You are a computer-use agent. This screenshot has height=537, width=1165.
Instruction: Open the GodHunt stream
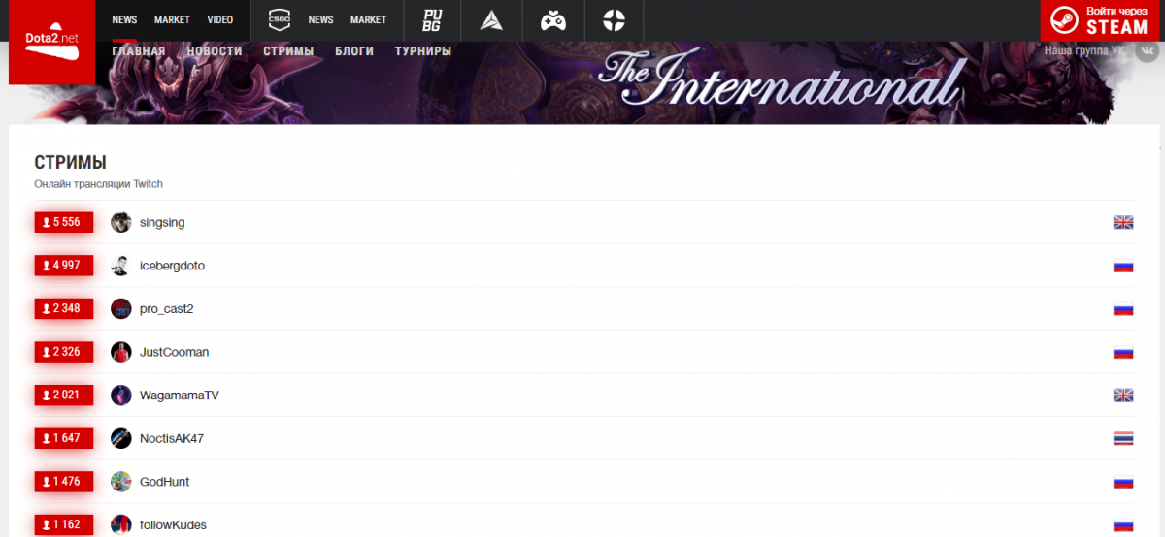[163, 482]
